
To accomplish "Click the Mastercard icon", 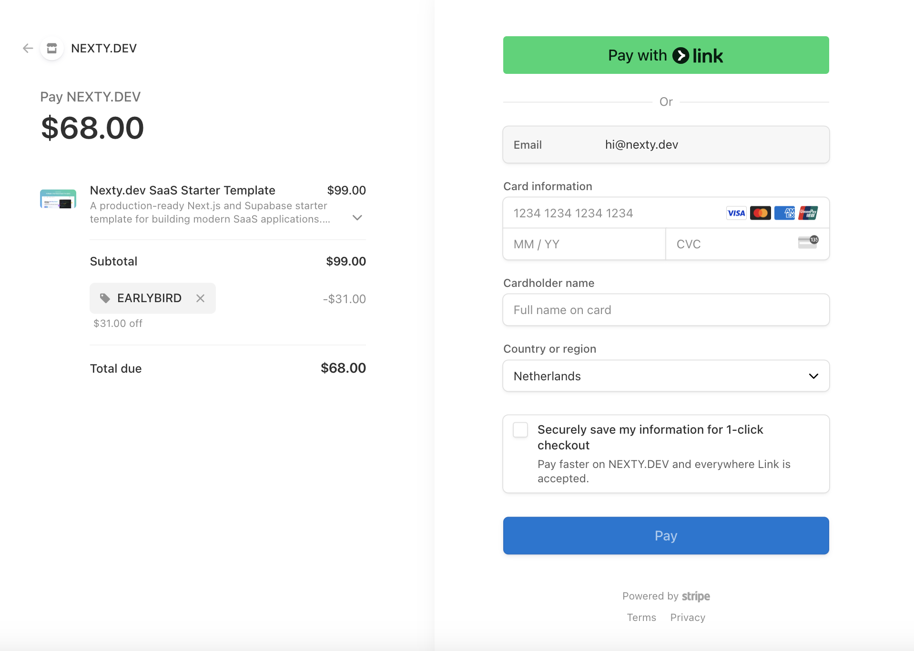I will tap(760, 213).
